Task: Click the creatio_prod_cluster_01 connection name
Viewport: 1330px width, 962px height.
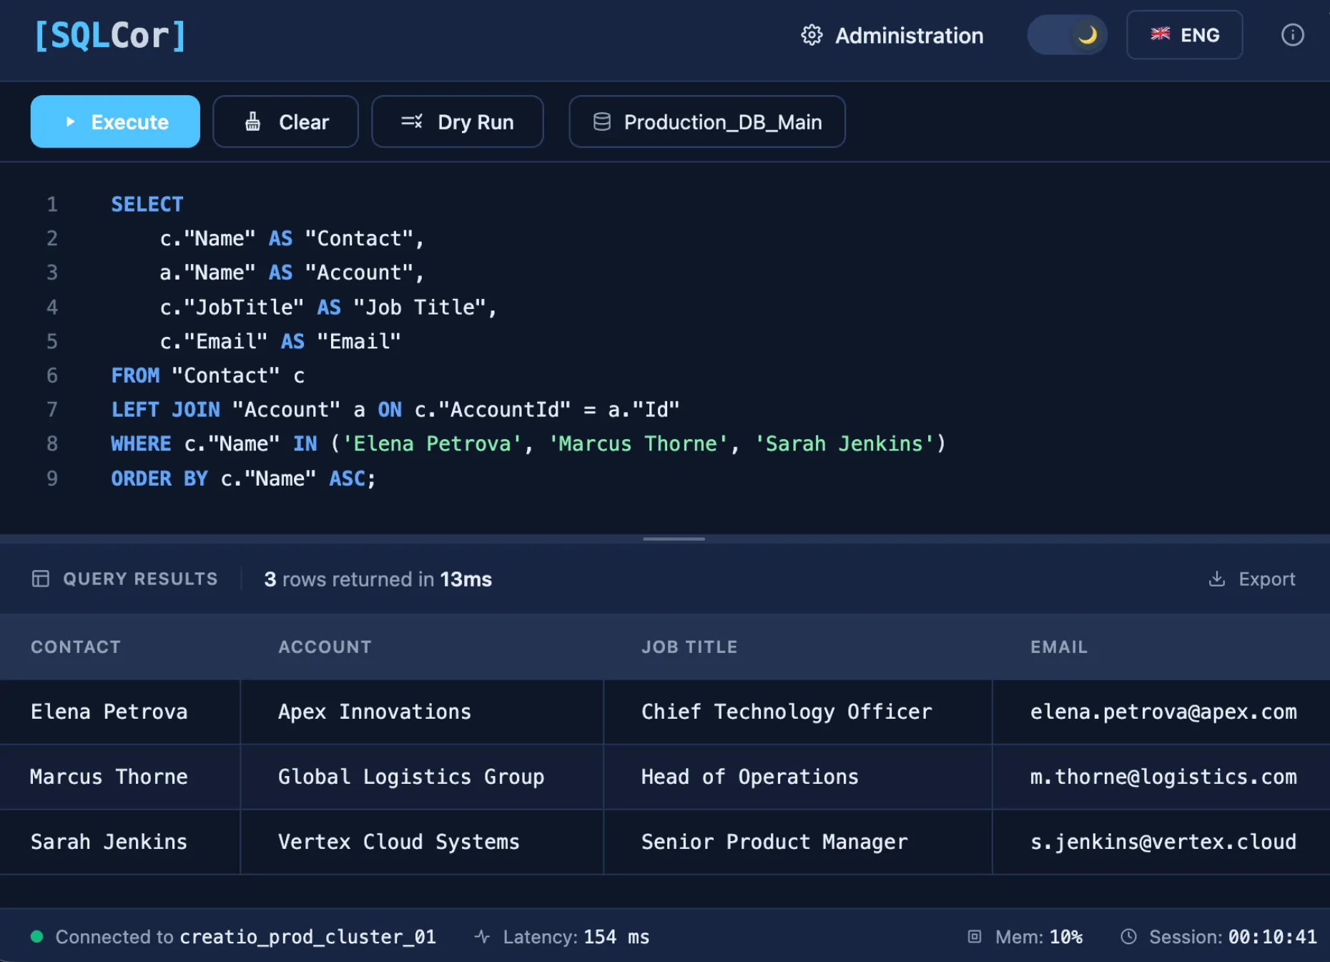Action: (x=308, y=937)
